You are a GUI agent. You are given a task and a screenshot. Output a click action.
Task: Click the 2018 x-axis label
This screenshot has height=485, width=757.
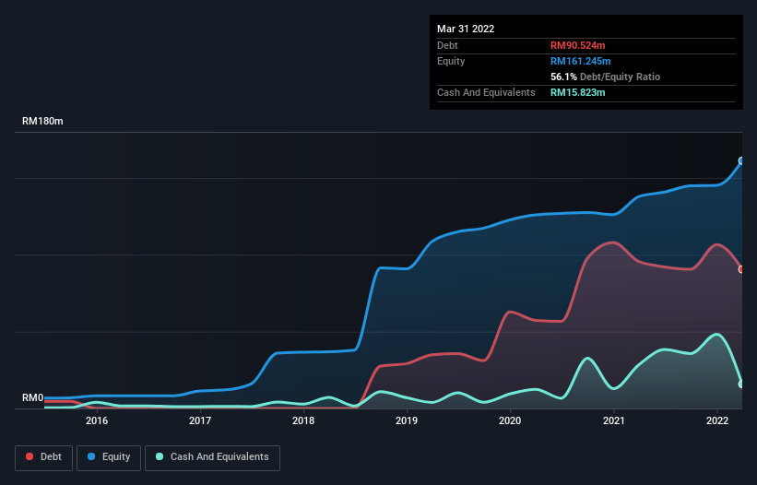coord(303,420)
